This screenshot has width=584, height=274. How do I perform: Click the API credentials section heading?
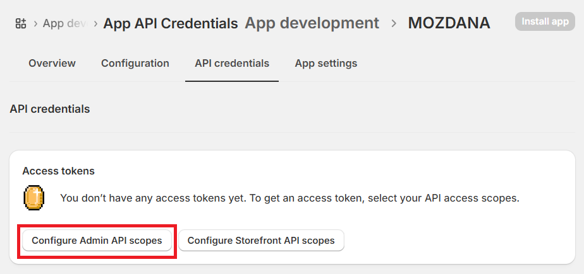pos(50,109)
